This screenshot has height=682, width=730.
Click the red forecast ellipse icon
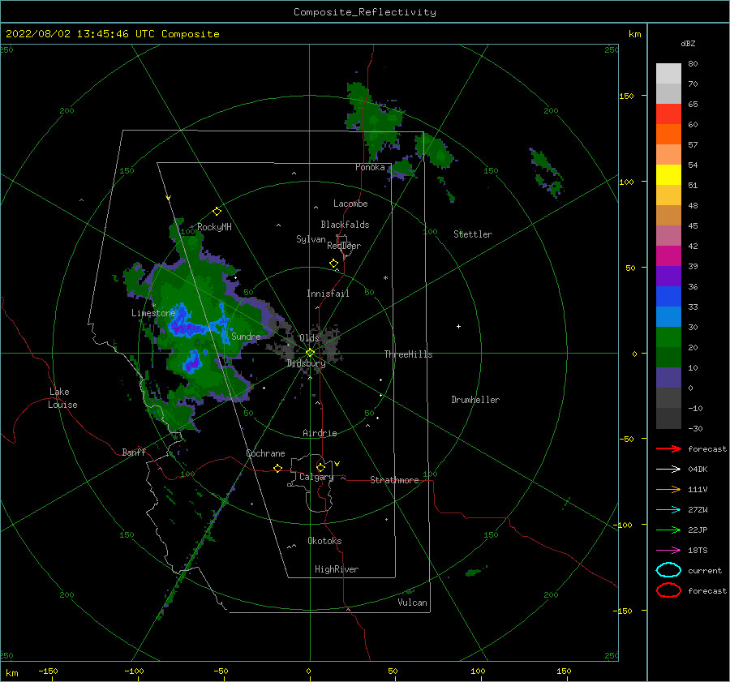[668, 590]
